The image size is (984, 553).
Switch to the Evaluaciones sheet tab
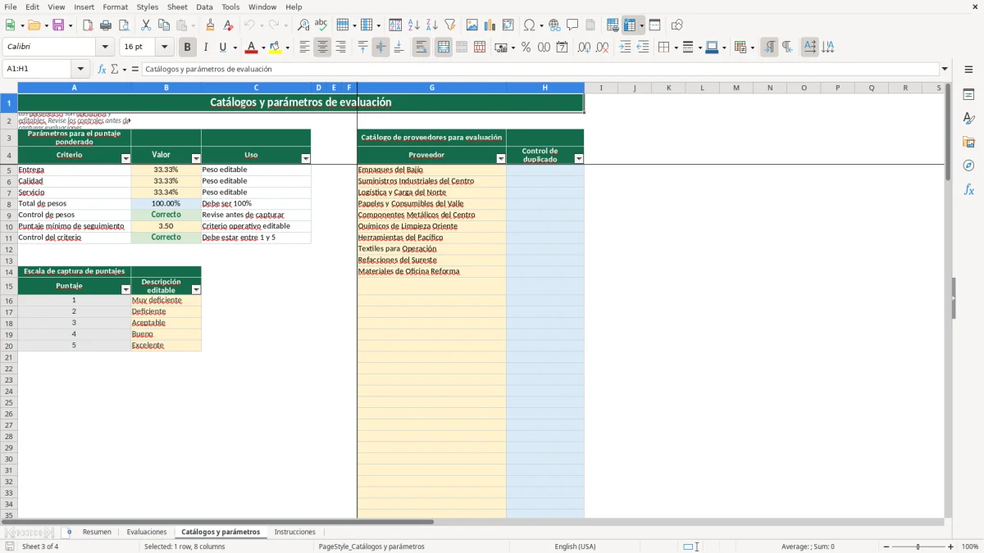coord(147,532)
